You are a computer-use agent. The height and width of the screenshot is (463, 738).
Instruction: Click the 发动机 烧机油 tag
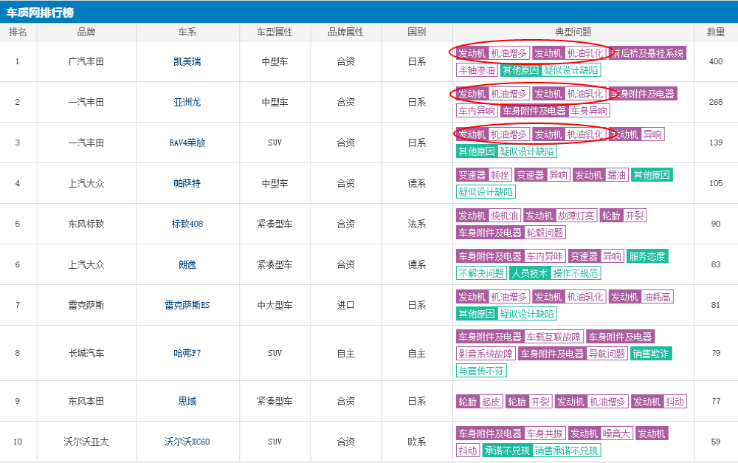488,216
